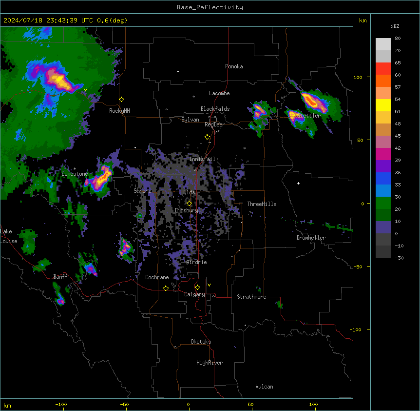Click the white plus marker north of Drumheller

pos(298,183)
